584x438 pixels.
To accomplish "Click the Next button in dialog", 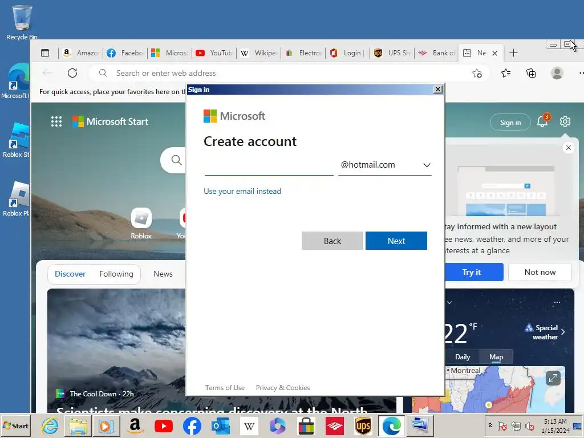I will click(x=396, y=241).
